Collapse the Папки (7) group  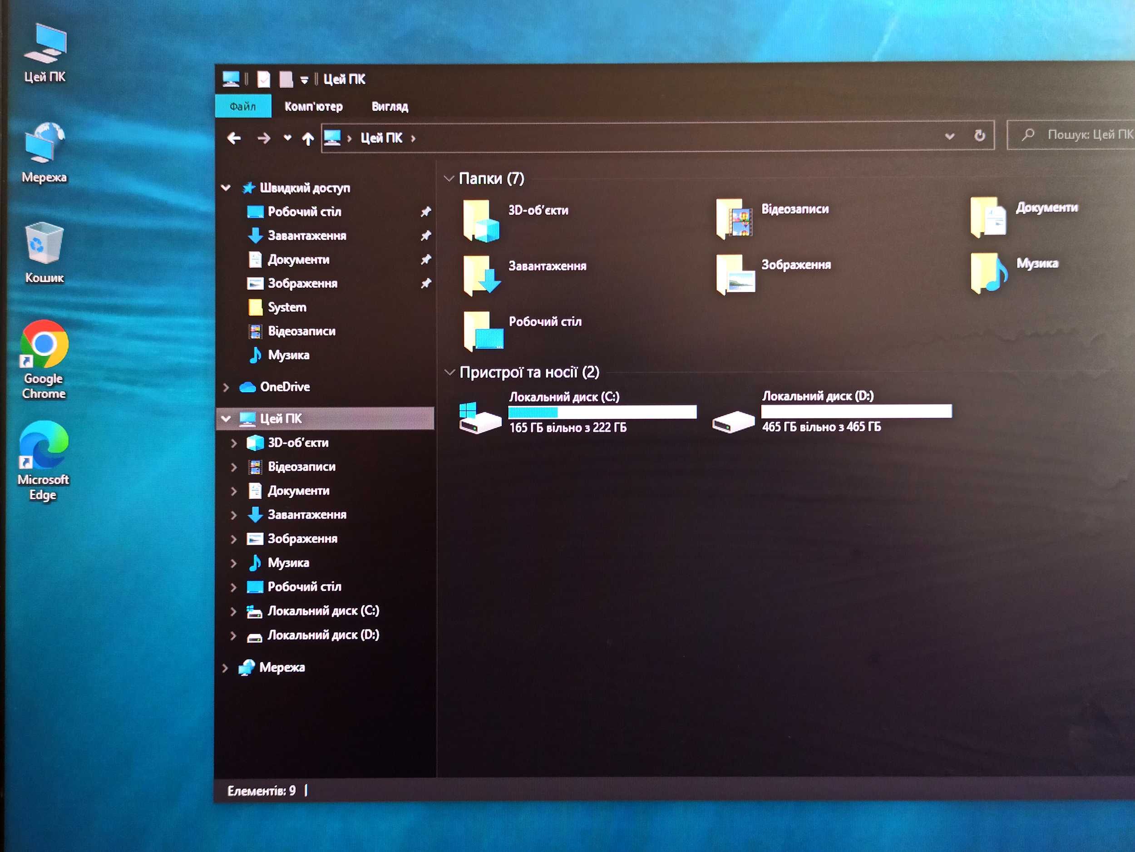(449, 178)
